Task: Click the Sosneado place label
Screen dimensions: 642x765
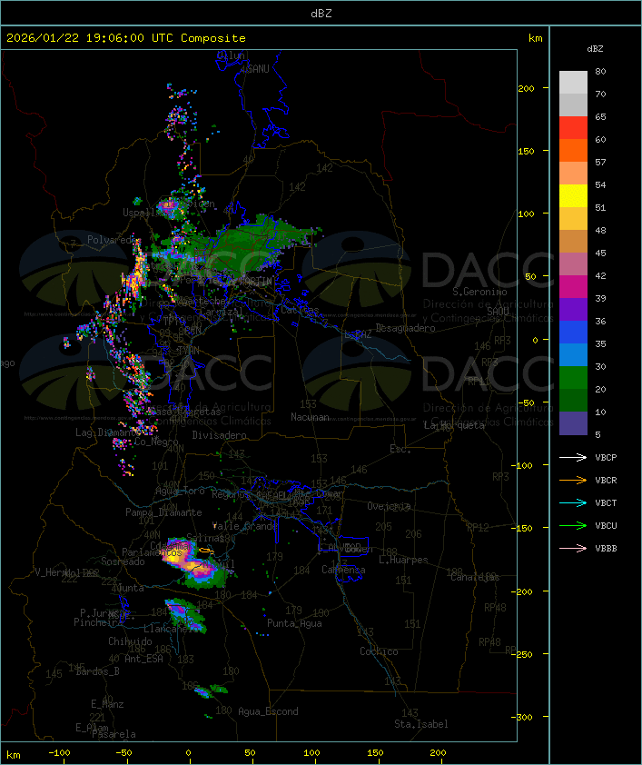Action: pyautogui.click(x=123, y=561)
